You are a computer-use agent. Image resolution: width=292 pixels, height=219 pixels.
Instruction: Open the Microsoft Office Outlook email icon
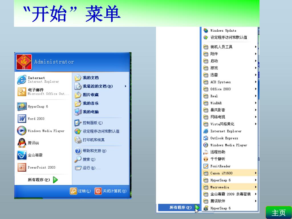pos(22,92)
